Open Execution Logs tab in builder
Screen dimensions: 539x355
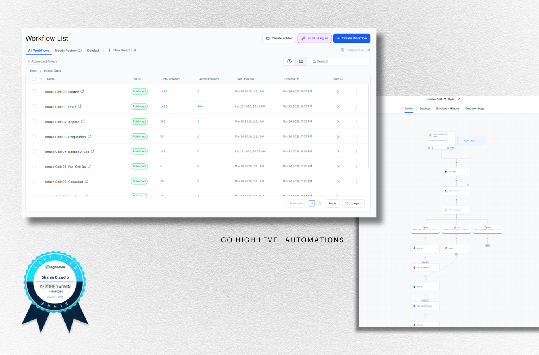pos(474,108)
